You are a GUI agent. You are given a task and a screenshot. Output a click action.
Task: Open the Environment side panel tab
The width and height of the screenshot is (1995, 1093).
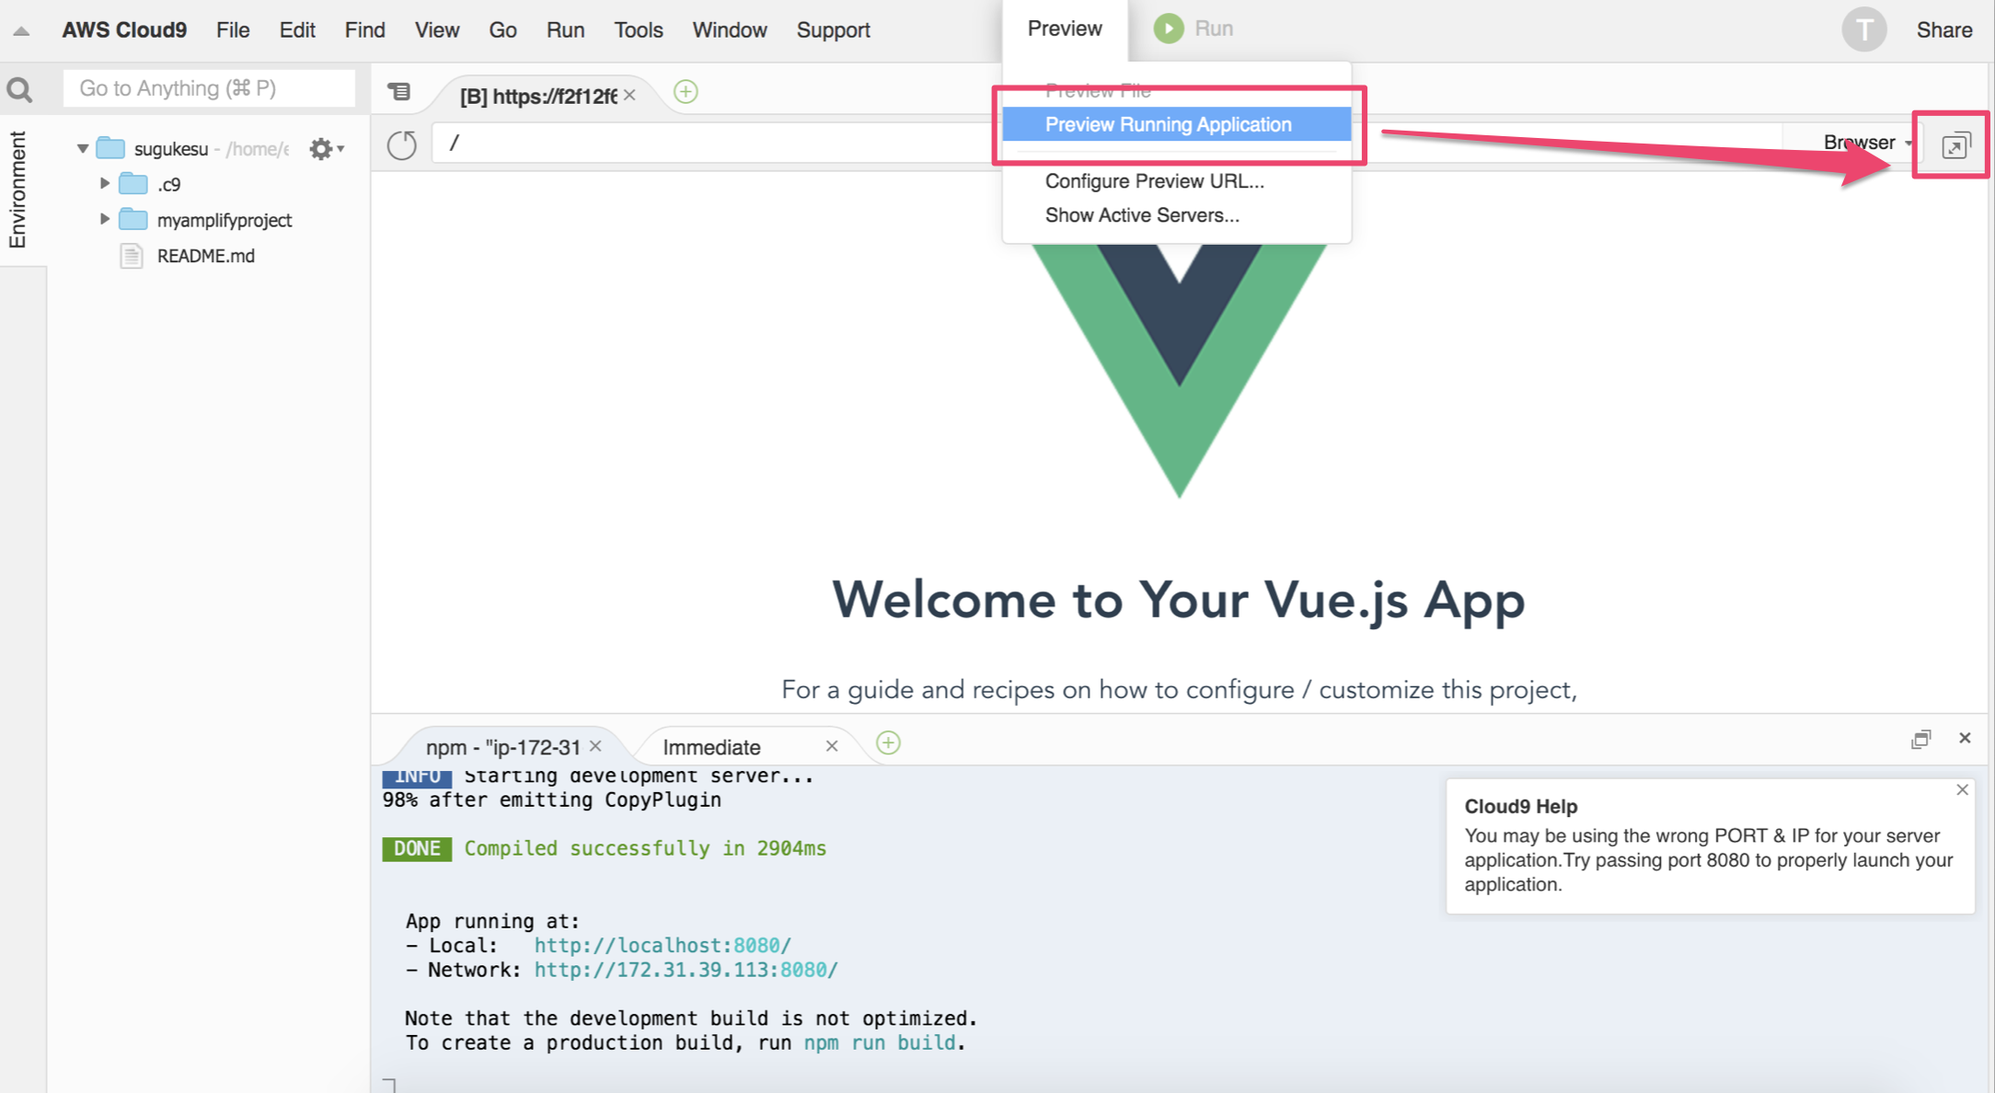tap(17, 190)
